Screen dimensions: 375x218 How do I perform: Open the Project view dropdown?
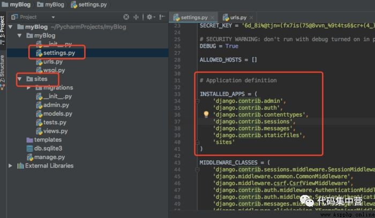click(53, 17)
